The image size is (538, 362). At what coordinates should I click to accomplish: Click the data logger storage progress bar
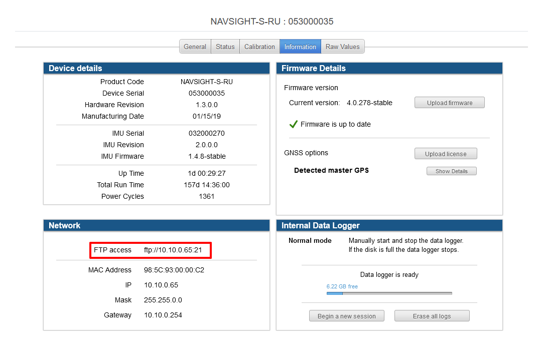[389, 293]
